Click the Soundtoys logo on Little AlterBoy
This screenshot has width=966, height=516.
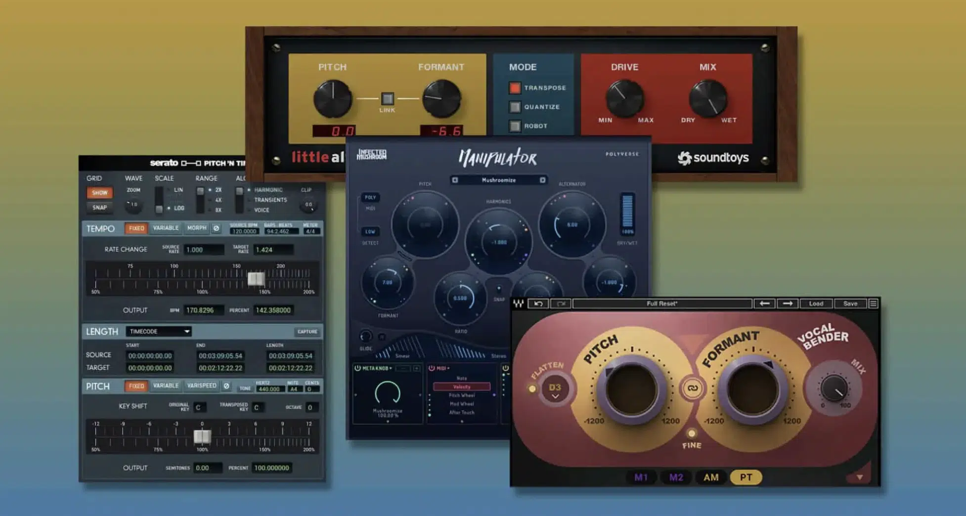point(713,158)
